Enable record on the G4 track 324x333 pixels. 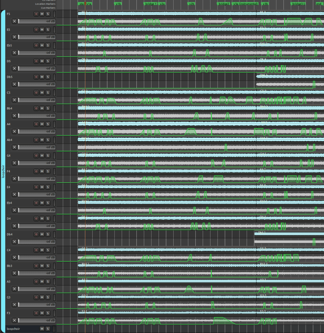coord(36,156)
